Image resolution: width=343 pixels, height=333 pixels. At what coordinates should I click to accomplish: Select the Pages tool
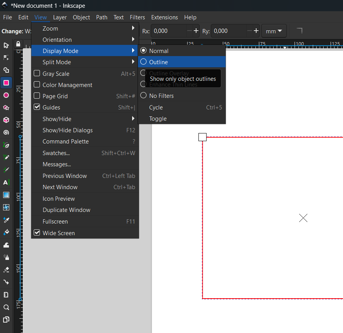pos(6,320)
